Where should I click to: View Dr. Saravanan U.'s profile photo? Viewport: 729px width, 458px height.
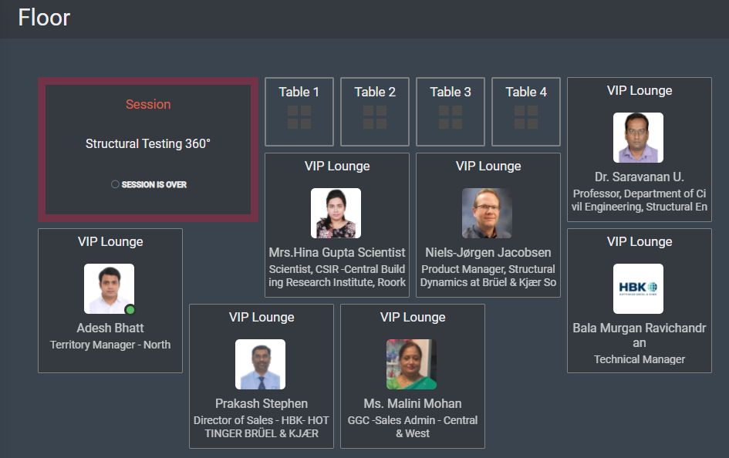click(x=638, y=137)
